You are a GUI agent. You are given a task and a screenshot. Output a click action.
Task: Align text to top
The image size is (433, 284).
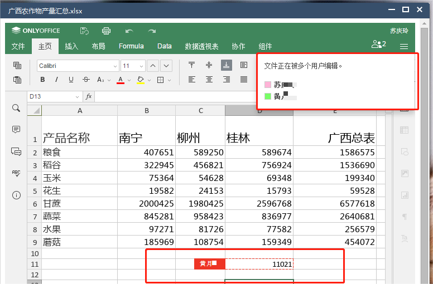(x=191, y=65)
